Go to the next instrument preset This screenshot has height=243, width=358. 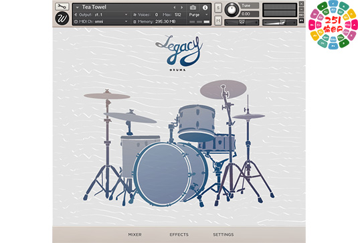click(182, 7)
